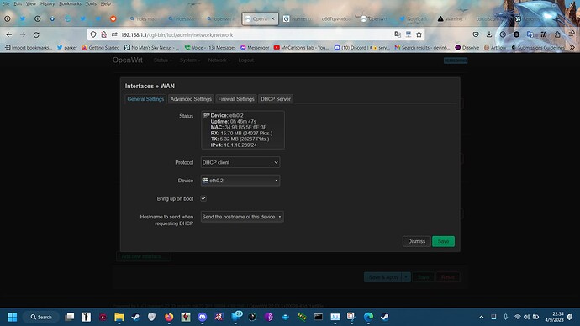Click the green Save button

(x=443, y=241)
